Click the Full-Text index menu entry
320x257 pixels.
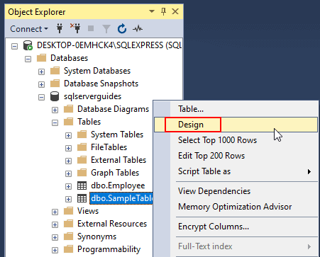point(236,246)
